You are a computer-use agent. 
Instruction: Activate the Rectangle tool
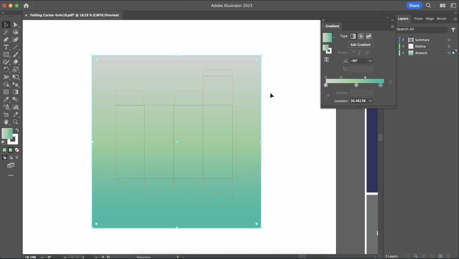(6, 54)
